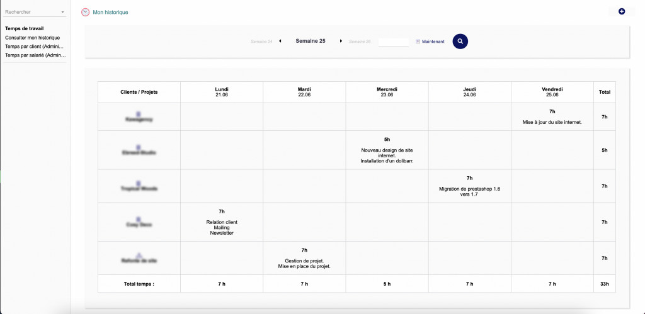Click the Maintenant link
Viewport: 645px width, 314px height.
[x=433, y=42]
